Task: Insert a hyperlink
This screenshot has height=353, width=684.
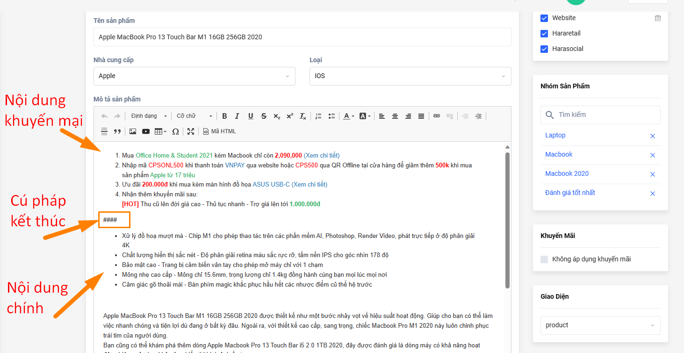Action: (437, 116)
